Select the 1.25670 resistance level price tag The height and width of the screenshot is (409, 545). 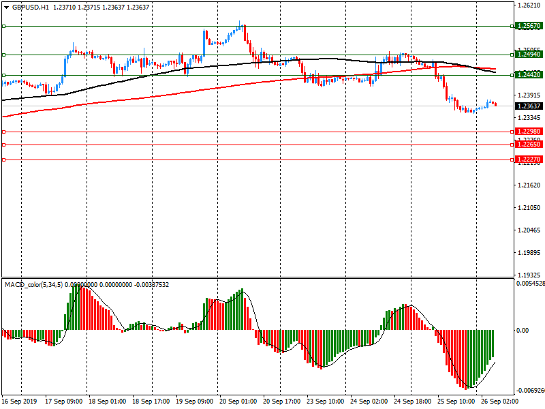click(529, 26)
